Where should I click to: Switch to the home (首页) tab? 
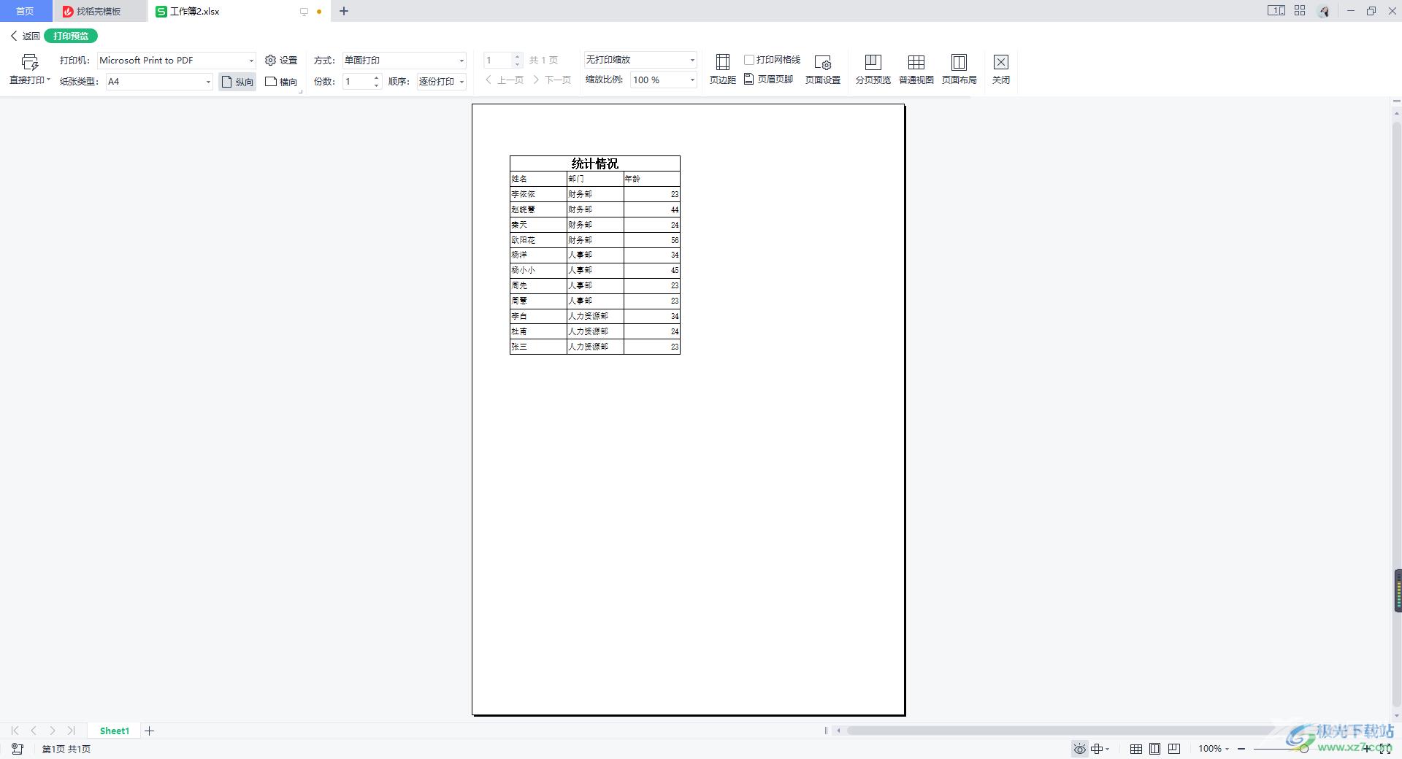click(x=26, y=11)
